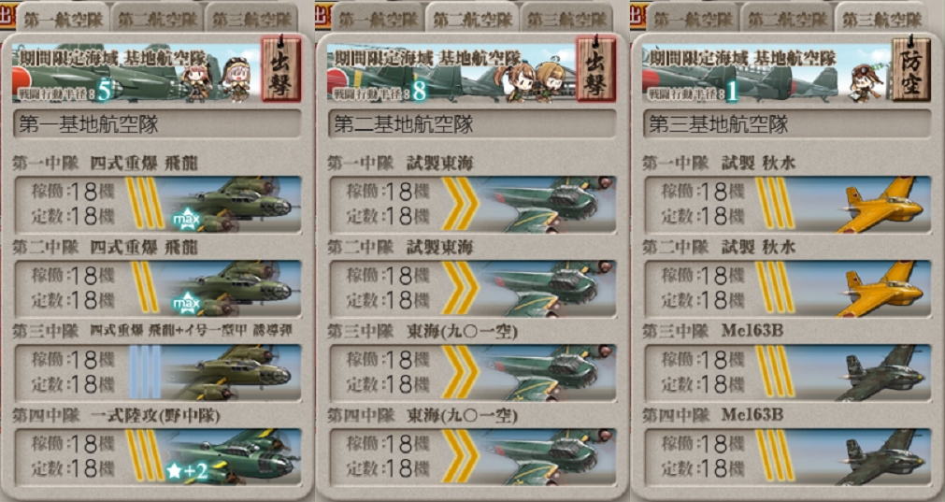The height and width of the screenshot is (502, 945).
Task: Toggle the 出撃 sign on First Base Air Corps
Action: pyautogui.click(x=280, y=68)
